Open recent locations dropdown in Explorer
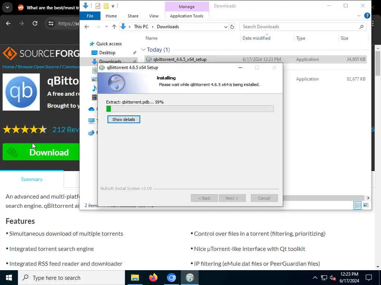Screen dimensions: 381x285 [x=106, y=27]
